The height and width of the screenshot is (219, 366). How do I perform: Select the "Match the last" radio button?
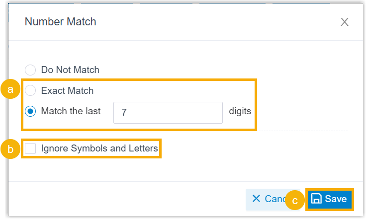30,111
